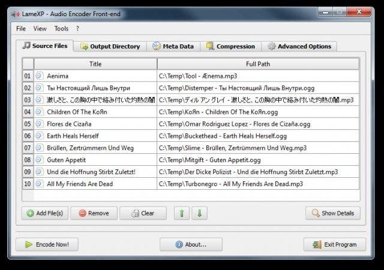Switch to the Output Directory tab

110,46
